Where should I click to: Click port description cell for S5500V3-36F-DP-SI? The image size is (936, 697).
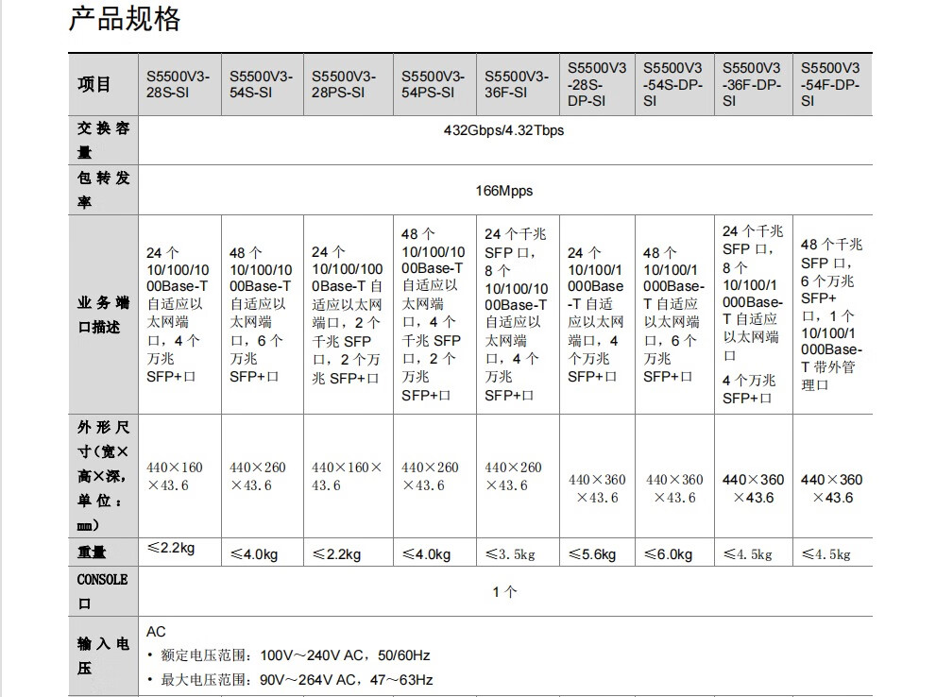click(x=752, y=314)
